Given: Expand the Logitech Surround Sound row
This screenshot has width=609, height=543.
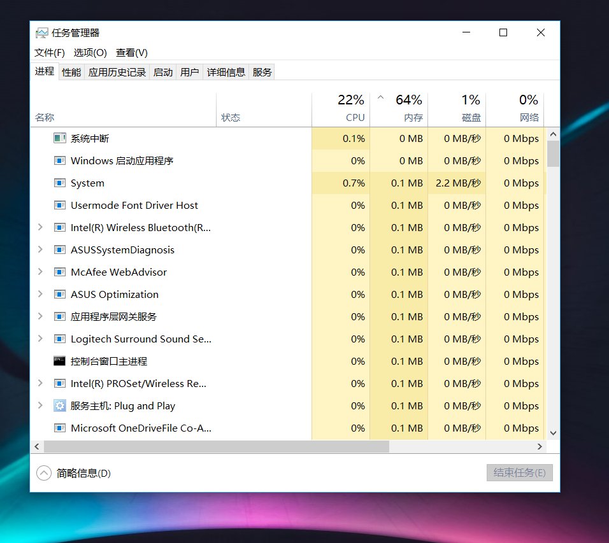Looking at the screenshot, I should [x=40, y=339].
